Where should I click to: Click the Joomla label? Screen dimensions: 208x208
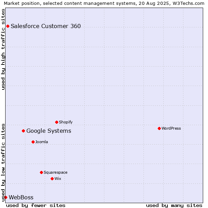click(x=42, y=142)
